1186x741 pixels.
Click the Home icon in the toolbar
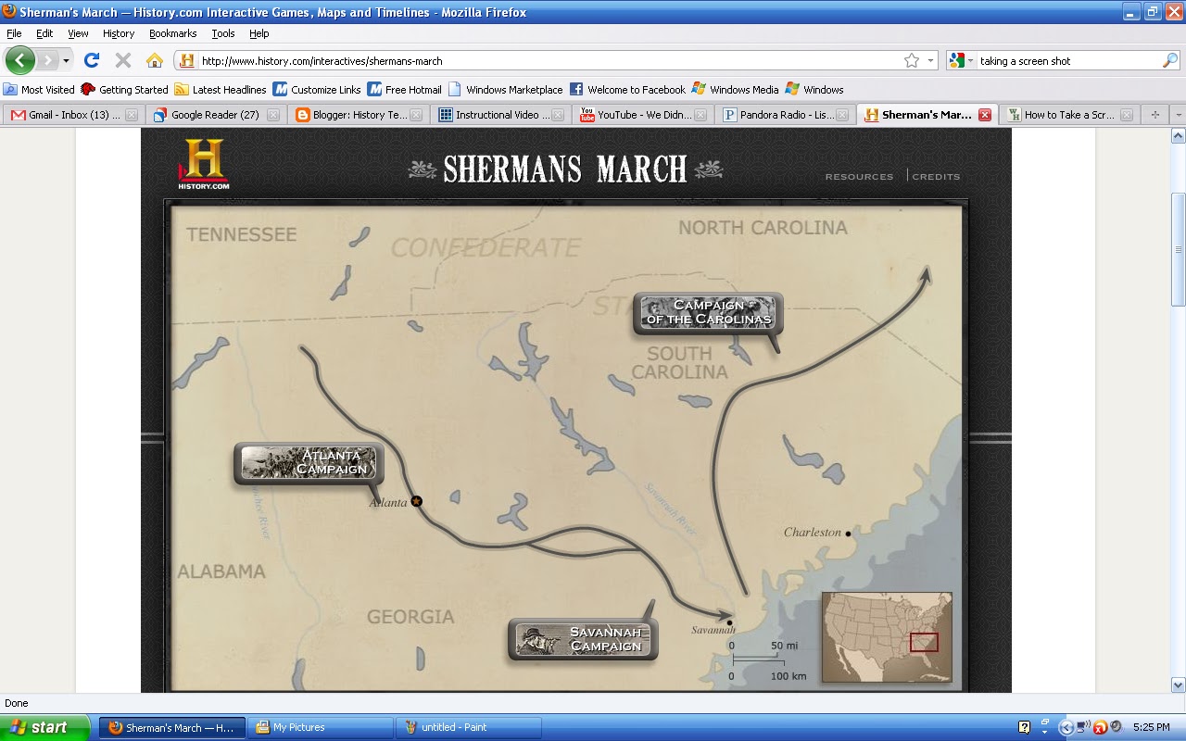pyautogui.click(x=156, y=60)
